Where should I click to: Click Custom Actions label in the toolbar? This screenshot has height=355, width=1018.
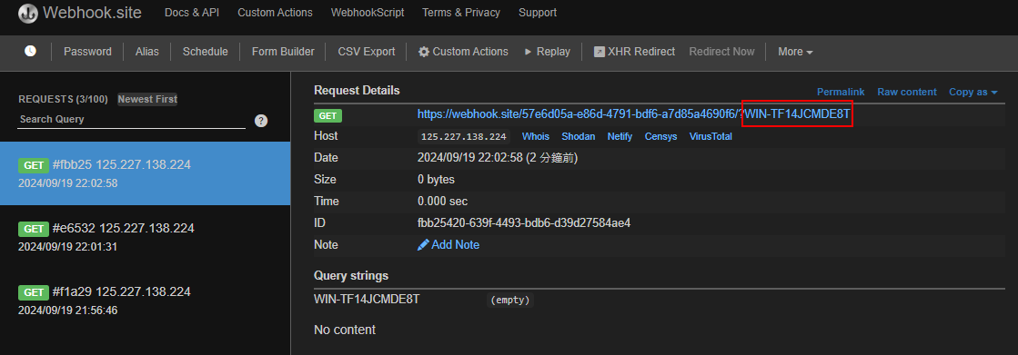click(x=470, y=52)
